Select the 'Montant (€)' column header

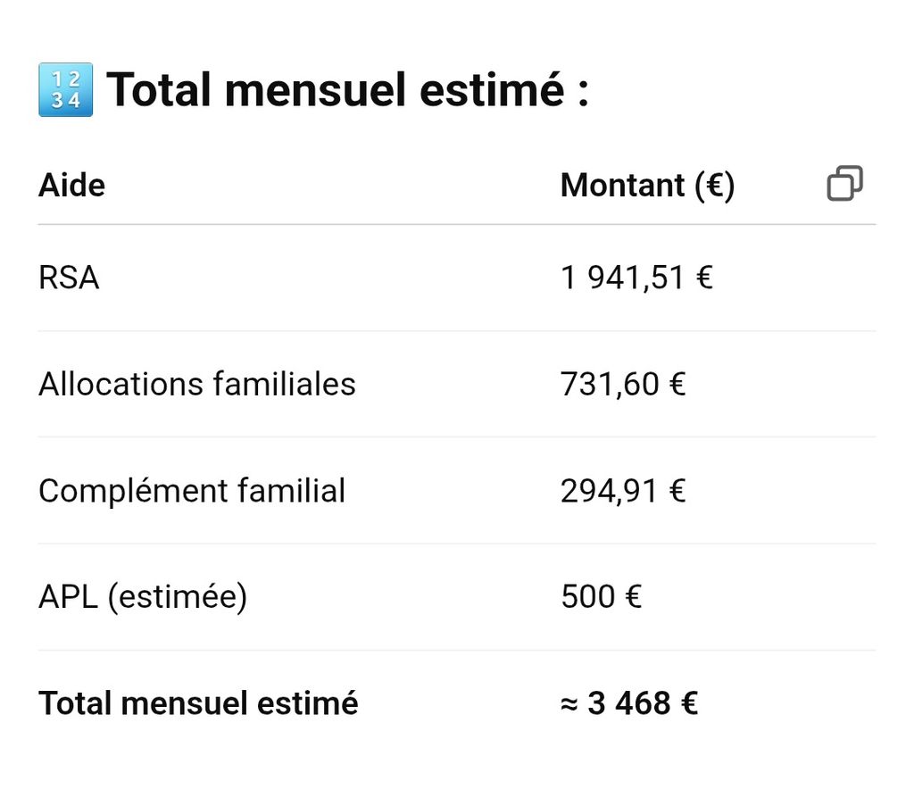point(647,186)
